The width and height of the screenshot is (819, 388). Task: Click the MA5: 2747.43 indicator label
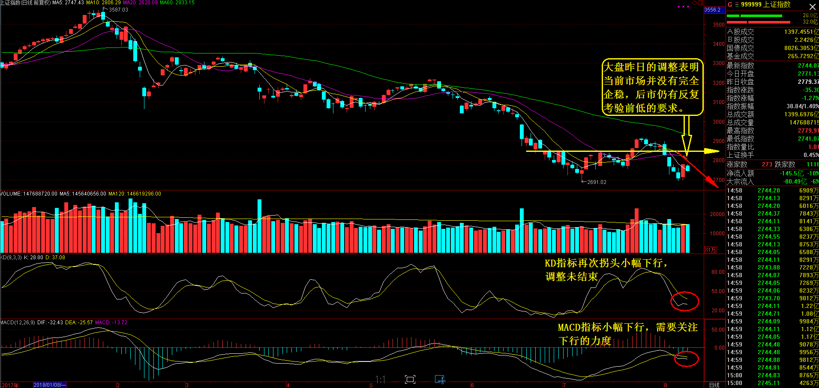68,3
